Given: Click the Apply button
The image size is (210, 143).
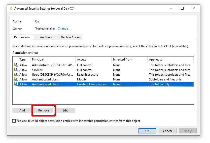Looking at the screenshot, I should [188, 131].
